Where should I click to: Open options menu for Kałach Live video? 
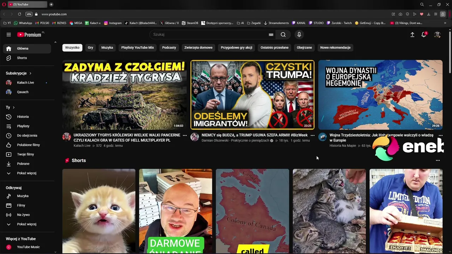(x=185, y=135)
